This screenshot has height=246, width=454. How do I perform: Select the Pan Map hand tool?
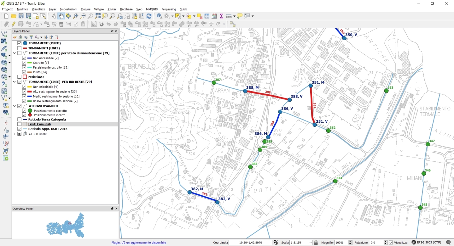click(x=61, y=16)
